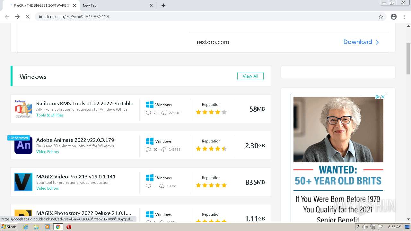Screen dimensions: 411x231
Task: Open MAGIX Video Pro X13 v19.0.1.141
Action: coord(76,176)
